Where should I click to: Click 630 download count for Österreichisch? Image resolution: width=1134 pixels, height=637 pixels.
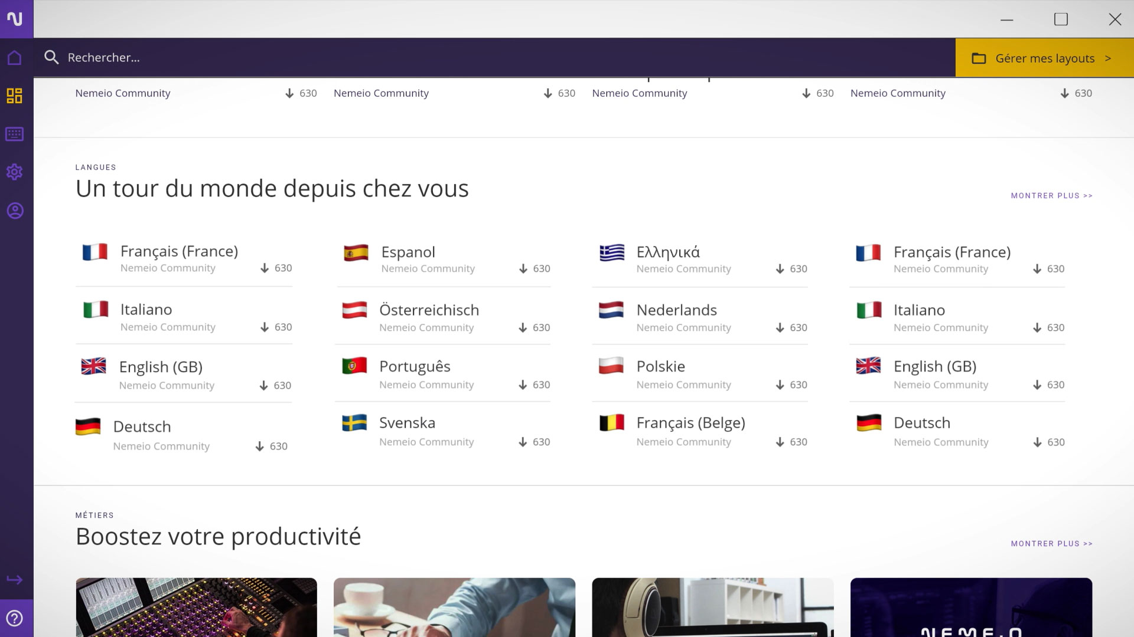[x=542, y=328]
